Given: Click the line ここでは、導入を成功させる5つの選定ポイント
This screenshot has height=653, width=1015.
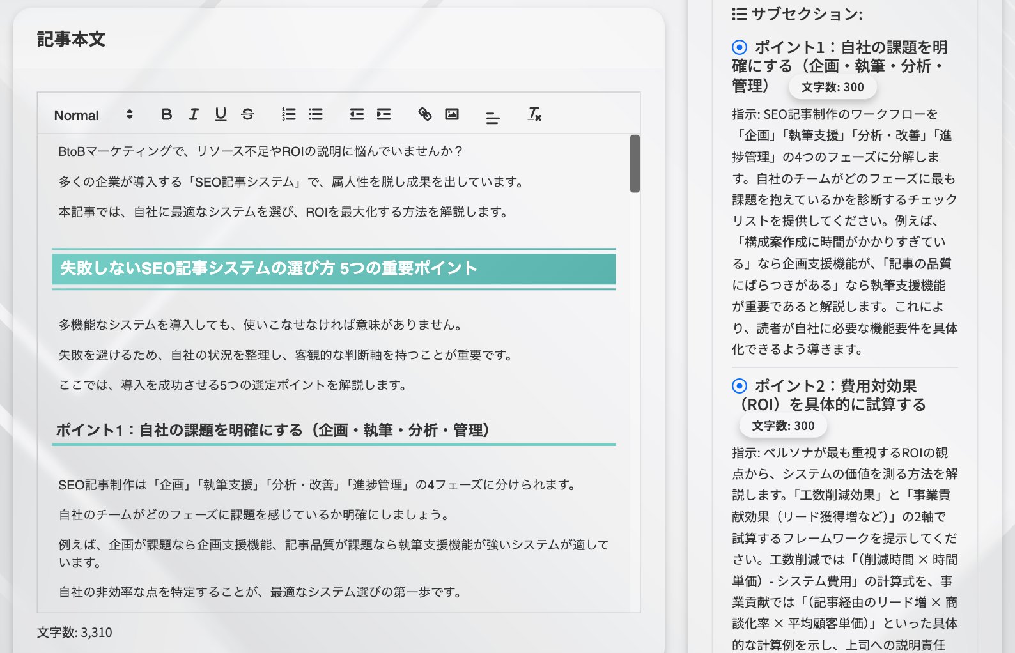Looking at the screenshot, I should click(x=233, y=385).
